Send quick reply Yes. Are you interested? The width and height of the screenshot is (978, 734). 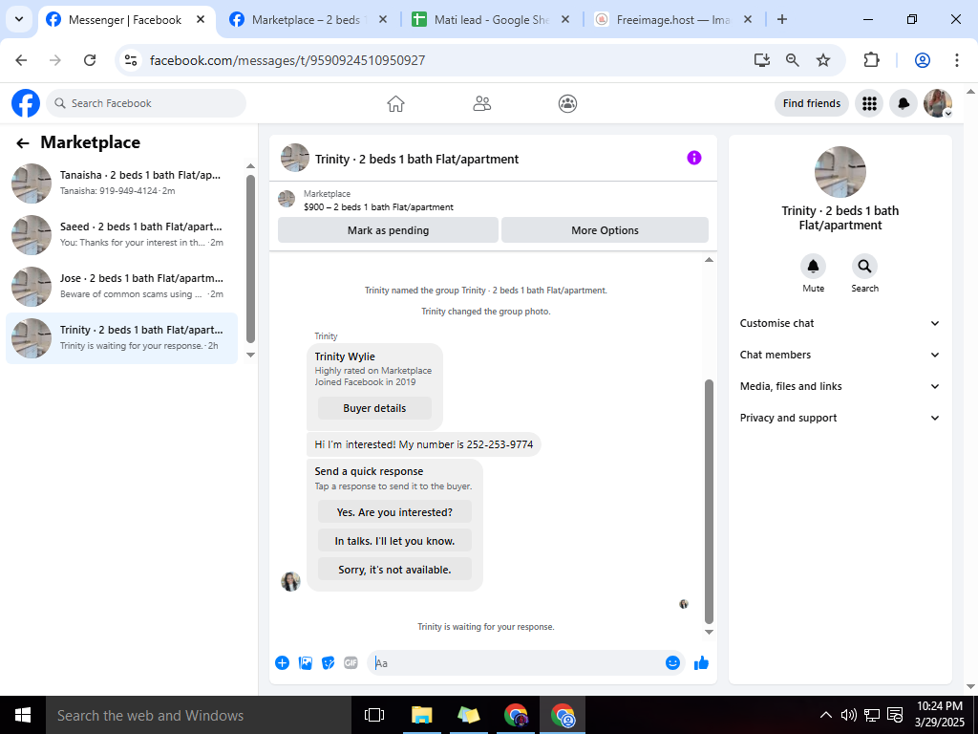[394, 512]
